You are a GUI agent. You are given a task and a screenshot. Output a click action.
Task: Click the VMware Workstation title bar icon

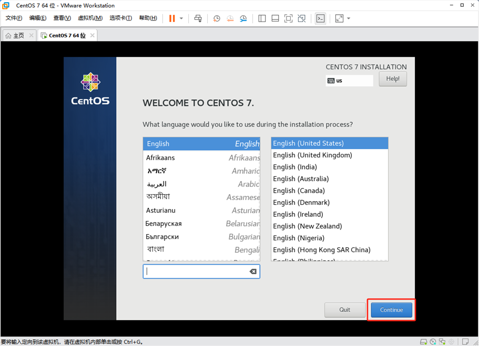click(x=6, y=5)
